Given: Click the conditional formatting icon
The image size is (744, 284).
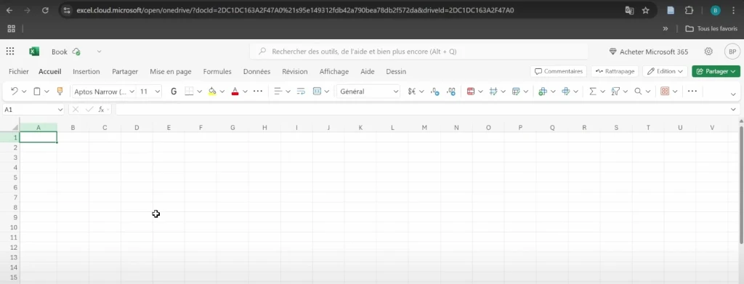Looking at the screenshot, I should [471, 92].
